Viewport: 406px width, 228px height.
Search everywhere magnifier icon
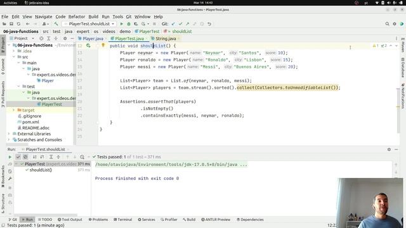click(387, 24)
